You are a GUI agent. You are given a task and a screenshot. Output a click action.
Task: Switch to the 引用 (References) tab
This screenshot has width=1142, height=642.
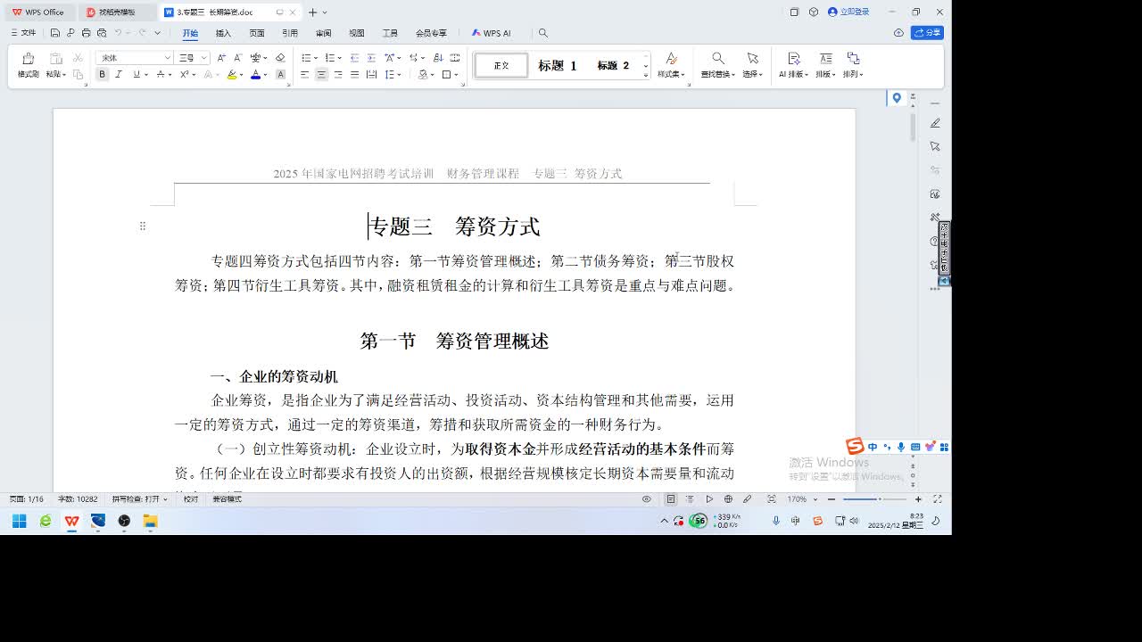coord(290,33)
